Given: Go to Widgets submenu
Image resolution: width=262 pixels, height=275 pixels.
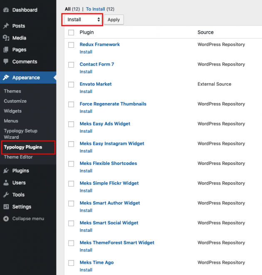Looking at the screenshot, I should (x=13, y=111).
